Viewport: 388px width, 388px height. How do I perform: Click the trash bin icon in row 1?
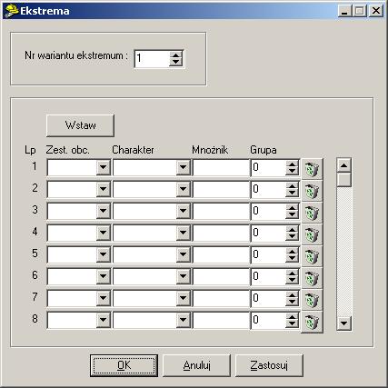[312, 169]
